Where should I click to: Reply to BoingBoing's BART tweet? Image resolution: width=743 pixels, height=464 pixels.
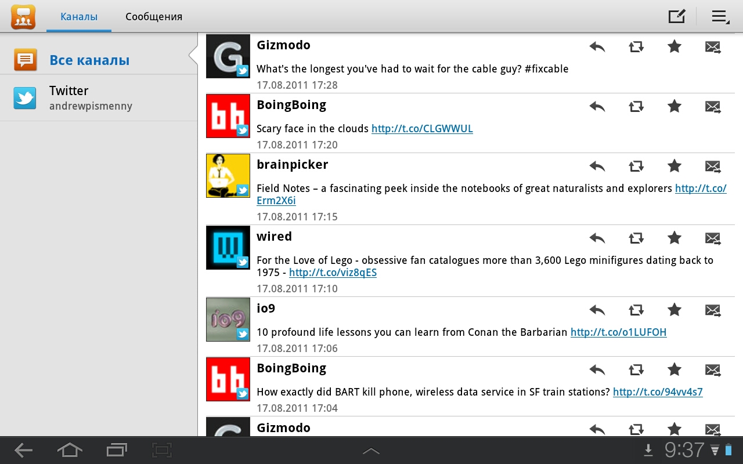597,370
